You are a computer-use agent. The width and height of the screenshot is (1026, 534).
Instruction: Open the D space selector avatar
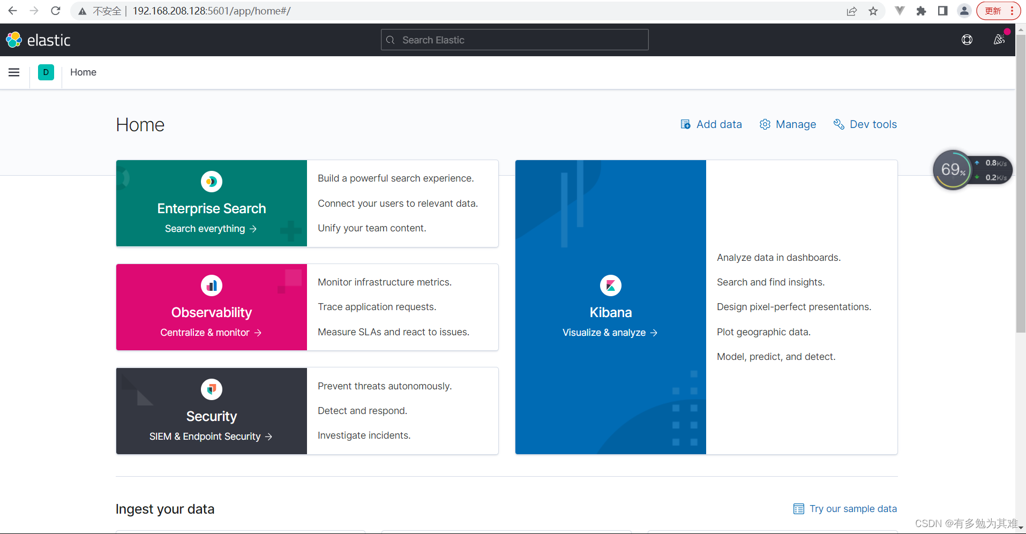46,72
